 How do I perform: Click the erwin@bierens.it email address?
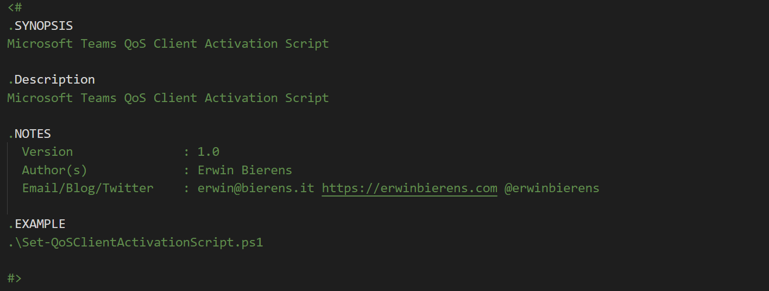256,188
